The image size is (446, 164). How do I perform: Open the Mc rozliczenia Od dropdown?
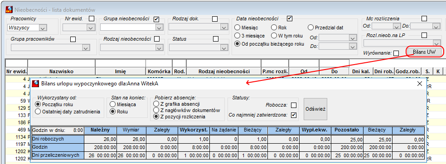pyautogui.click(x=397, y=26)
